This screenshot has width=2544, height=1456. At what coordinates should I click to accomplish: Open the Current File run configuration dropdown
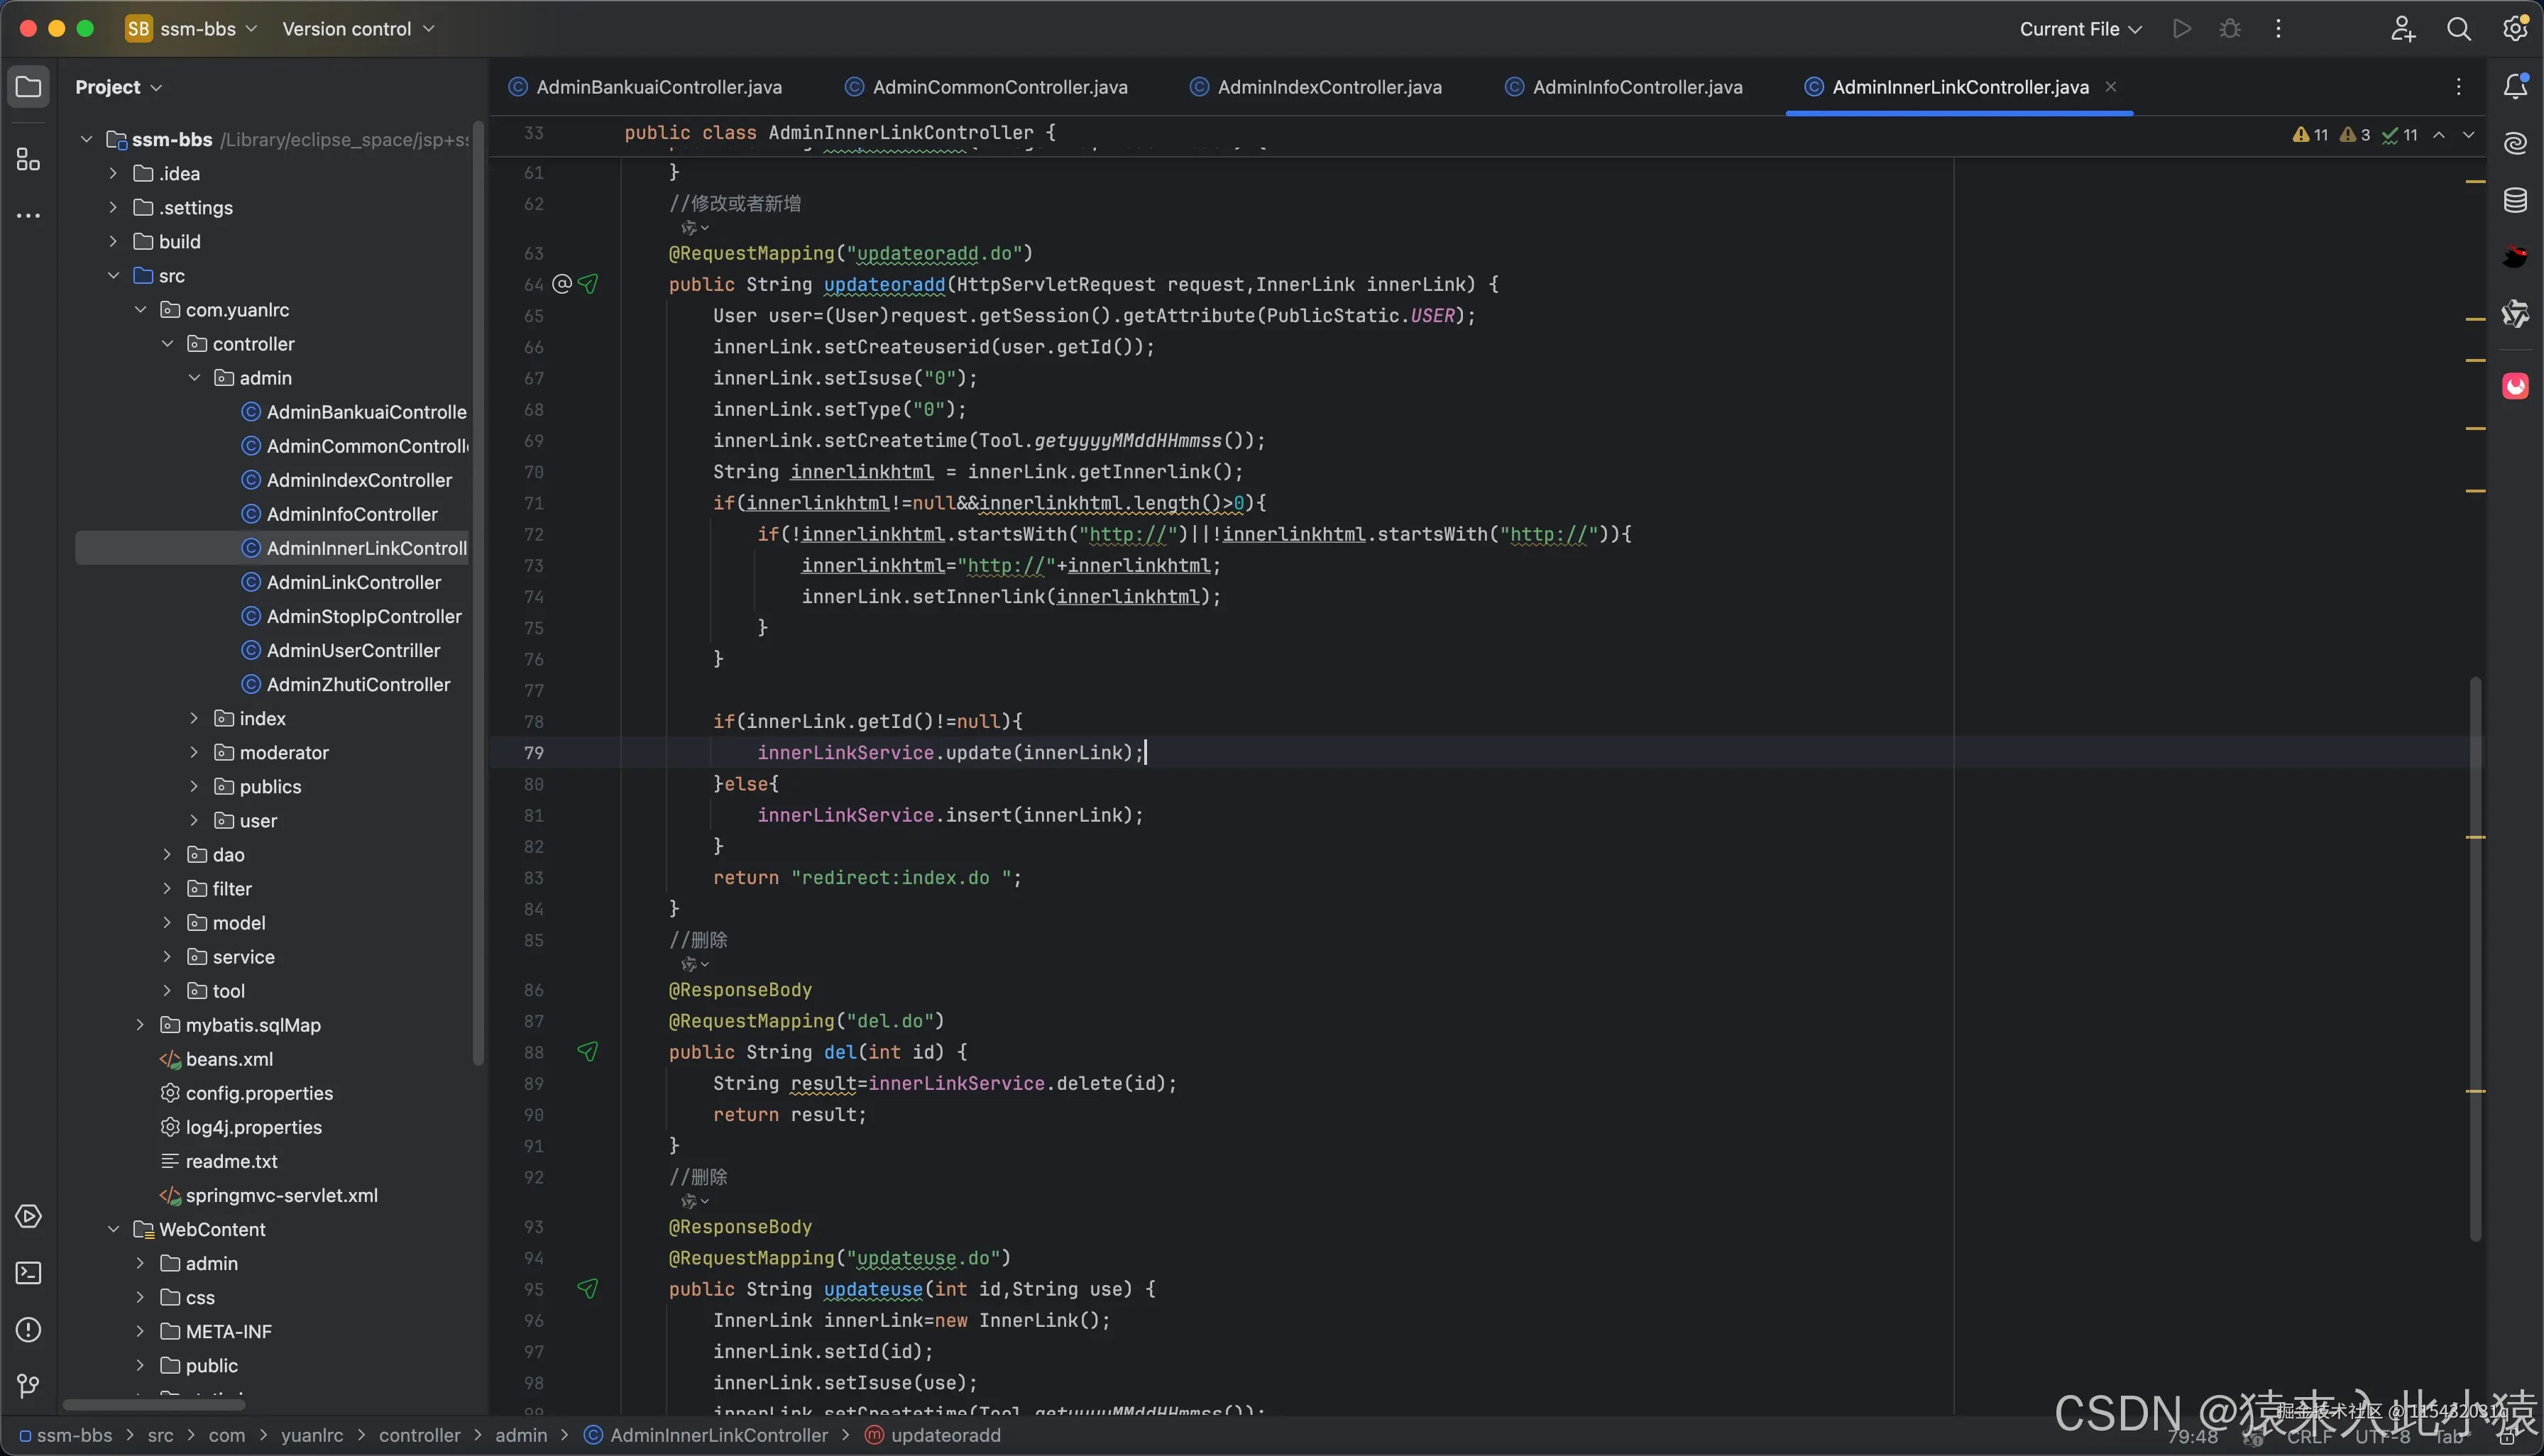click(x=2080, y=29)
